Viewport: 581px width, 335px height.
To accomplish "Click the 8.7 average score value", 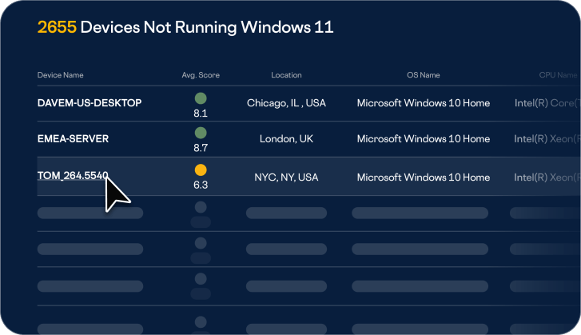I will (x=201, y=149).
